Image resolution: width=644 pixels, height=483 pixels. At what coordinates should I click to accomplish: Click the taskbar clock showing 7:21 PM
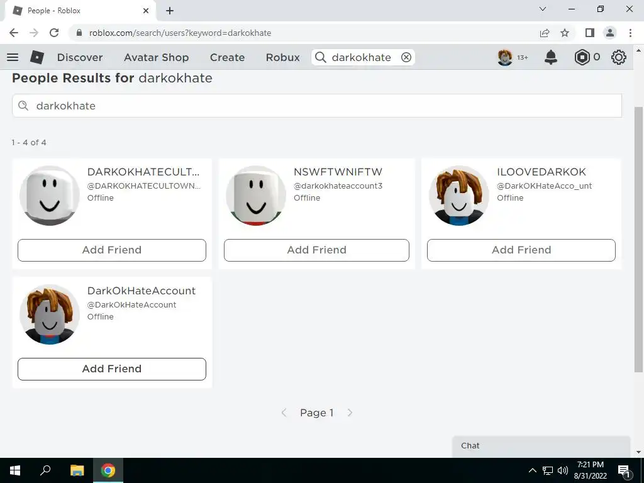coord(590,470)
